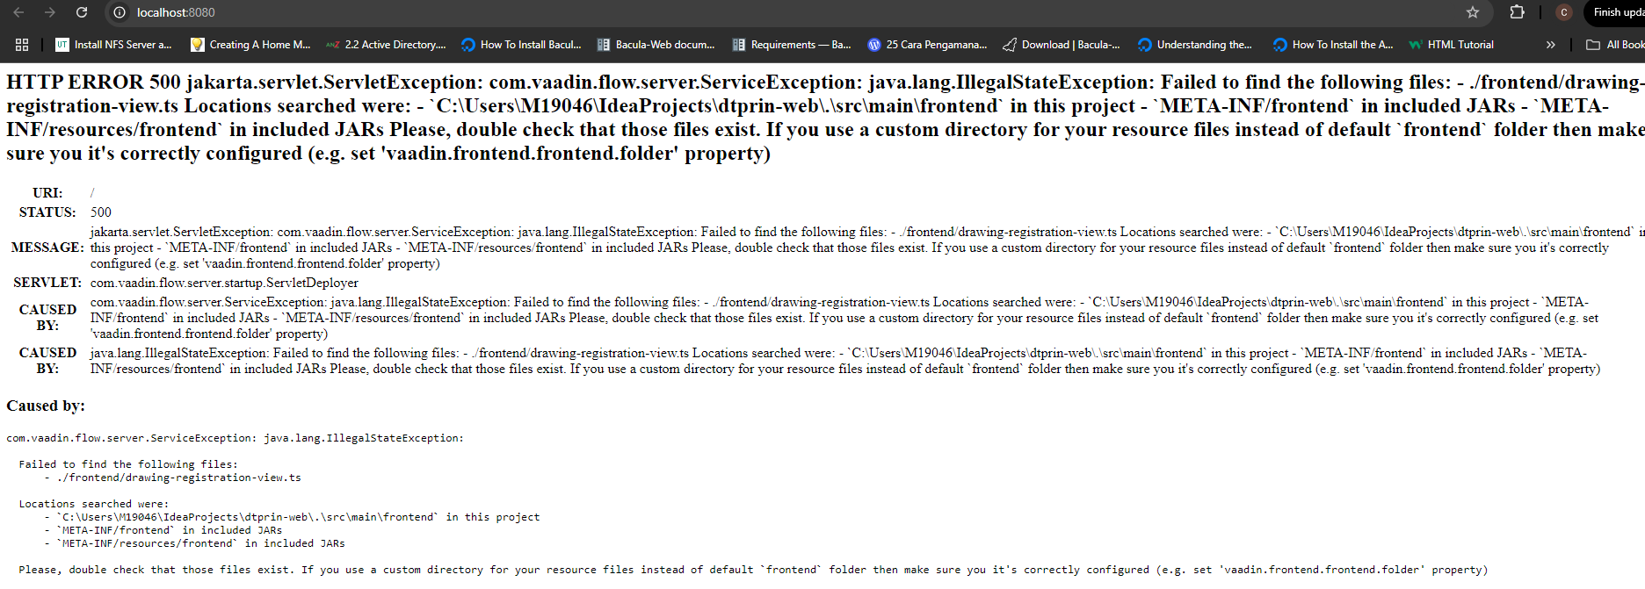The image size is (1645, 589).
Task: Expand the hidden bookmarks overflow chevron
Action: point(1550,45)
